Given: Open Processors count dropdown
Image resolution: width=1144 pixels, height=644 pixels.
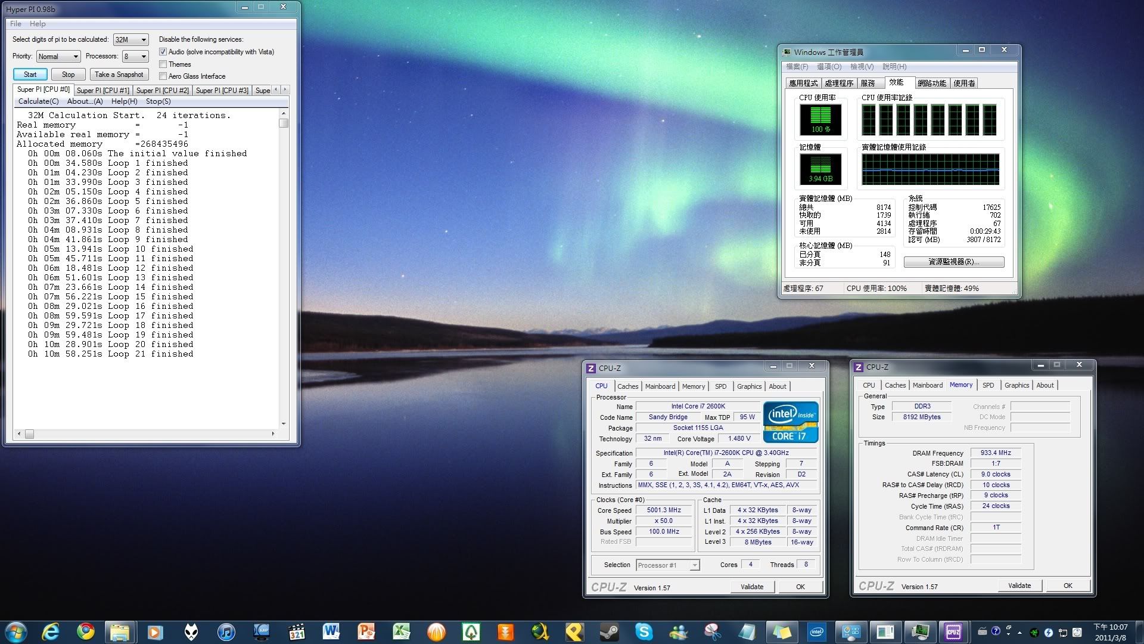Looking at the screenshot, I should [135, 56].
